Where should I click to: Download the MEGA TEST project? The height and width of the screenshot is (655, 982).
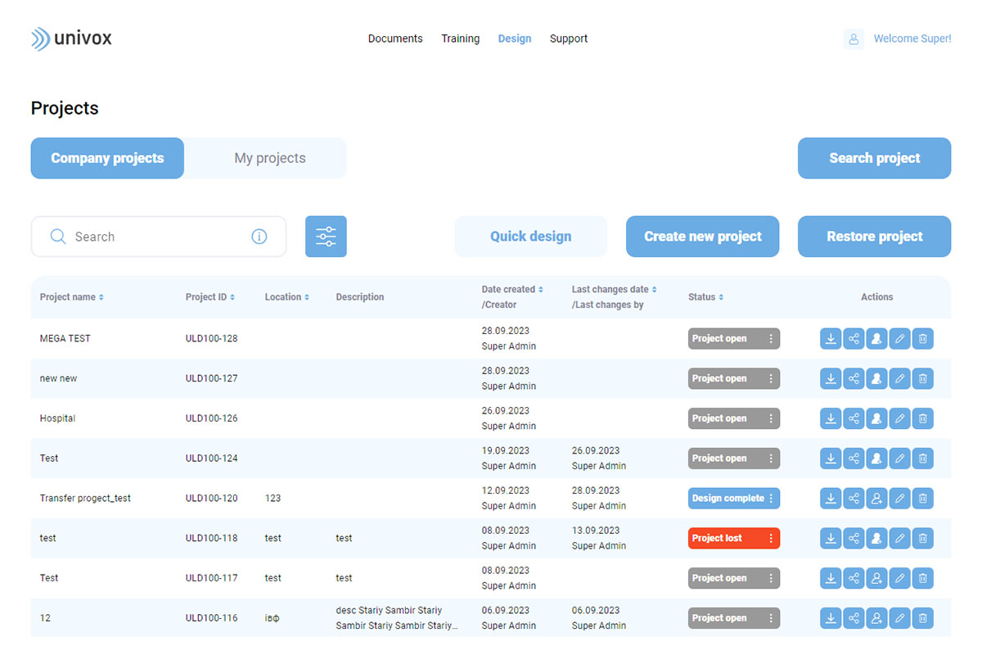831,339
